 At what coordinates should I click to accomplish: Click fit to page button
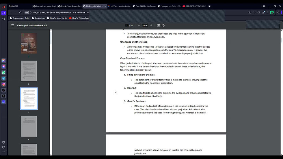click(x=158, y=25)
